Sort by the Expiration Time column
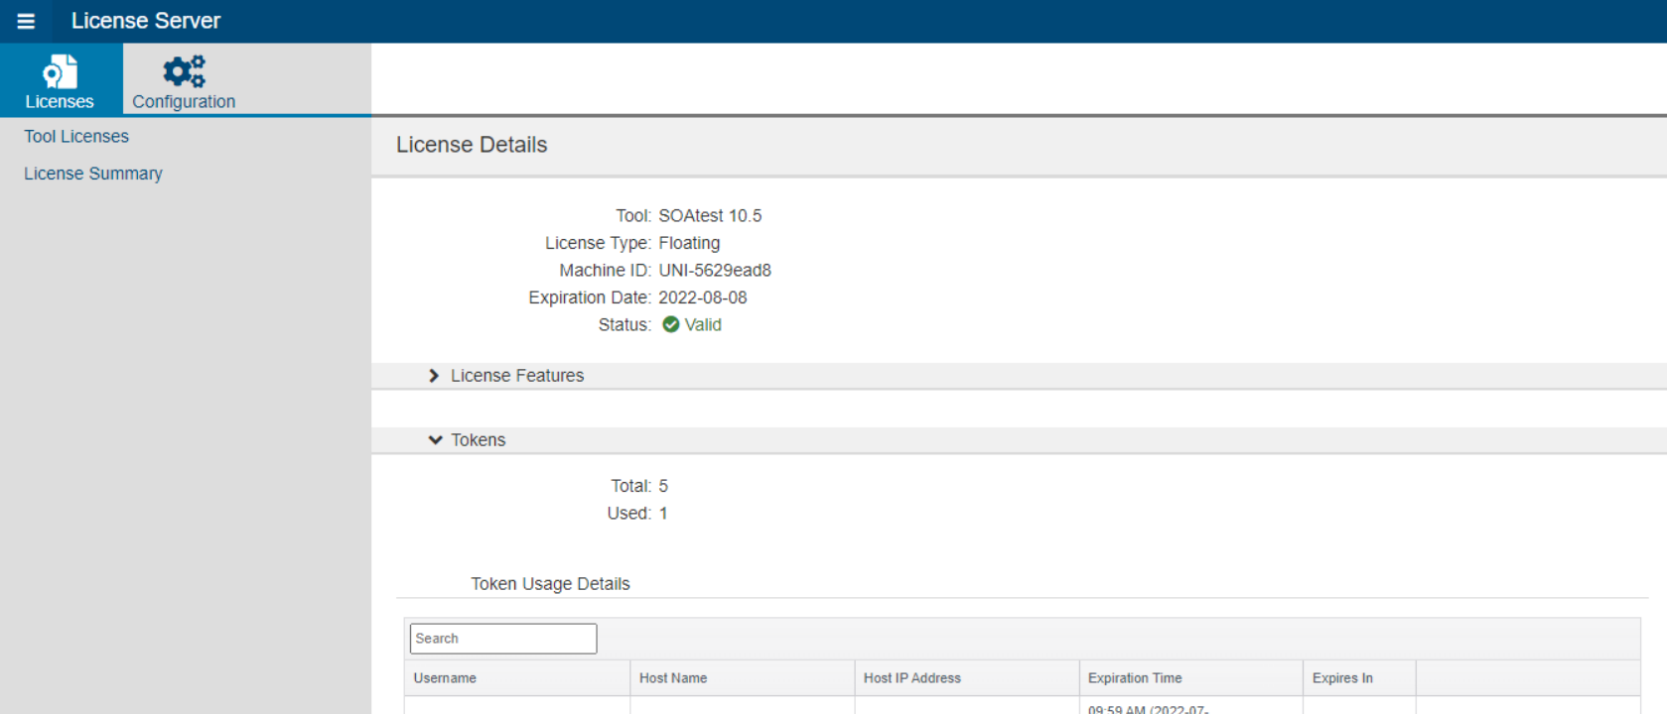 point(1191,678)
